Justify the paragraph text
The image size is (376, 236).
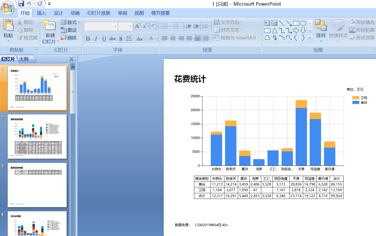click(189, 38)
